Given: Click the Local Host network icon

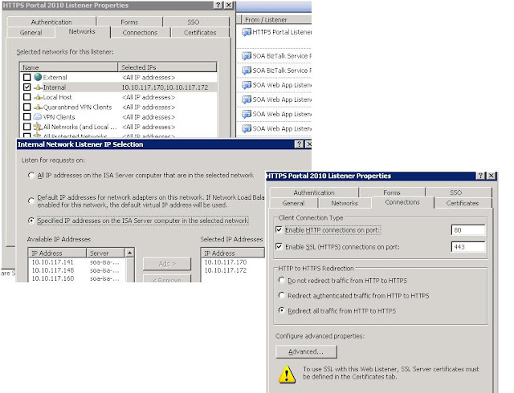Looking at the screenshot, I should click(x=39, y=97).
